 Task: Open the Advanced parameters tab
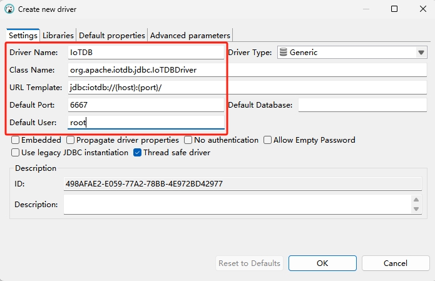190,36
